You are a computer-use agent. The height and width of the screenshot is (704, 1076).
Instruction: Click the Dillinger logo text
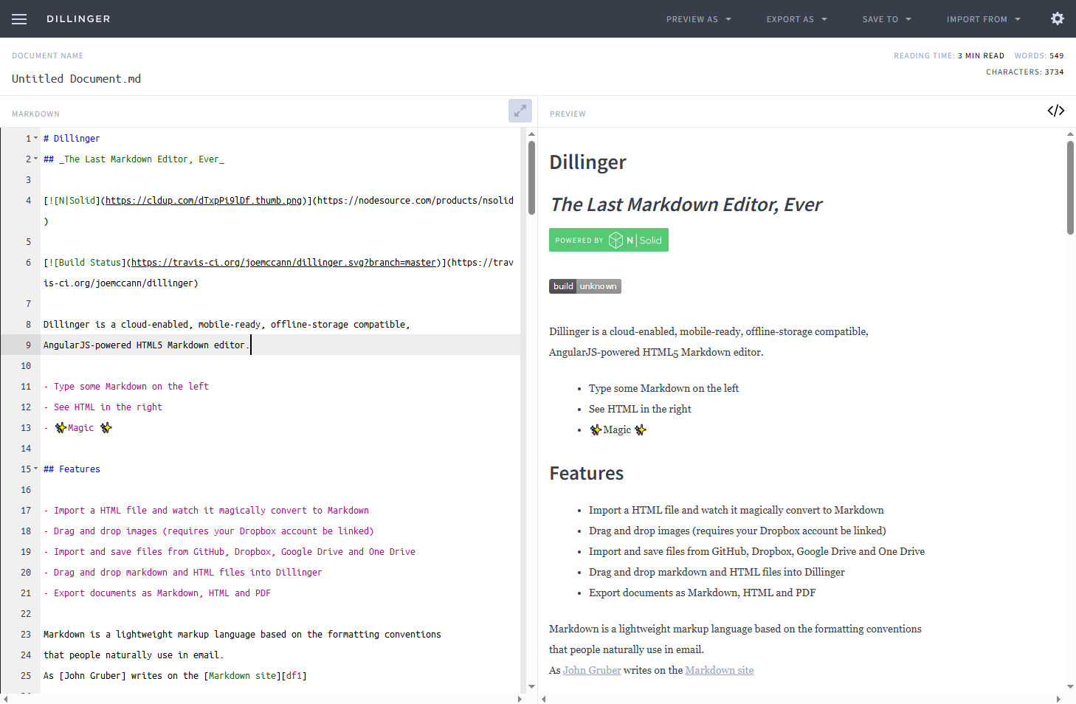pos(78,19)
